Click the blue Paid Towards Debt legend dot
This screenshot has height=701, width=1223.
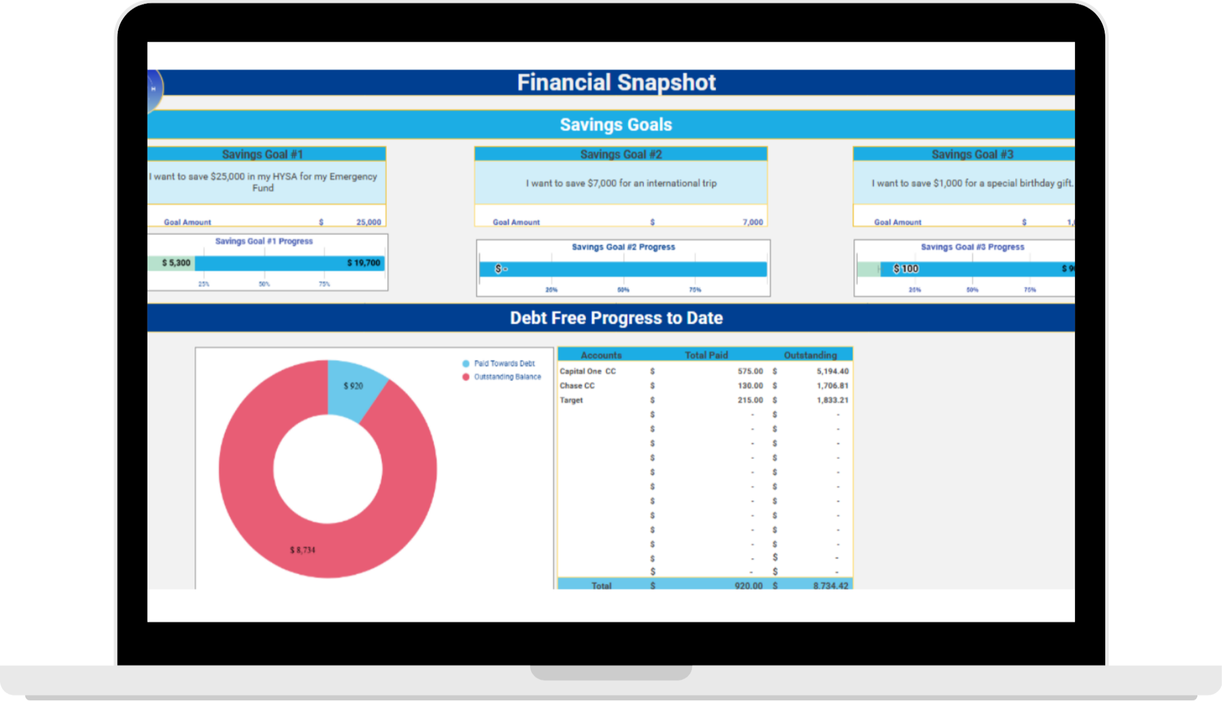tap(466, 363)
